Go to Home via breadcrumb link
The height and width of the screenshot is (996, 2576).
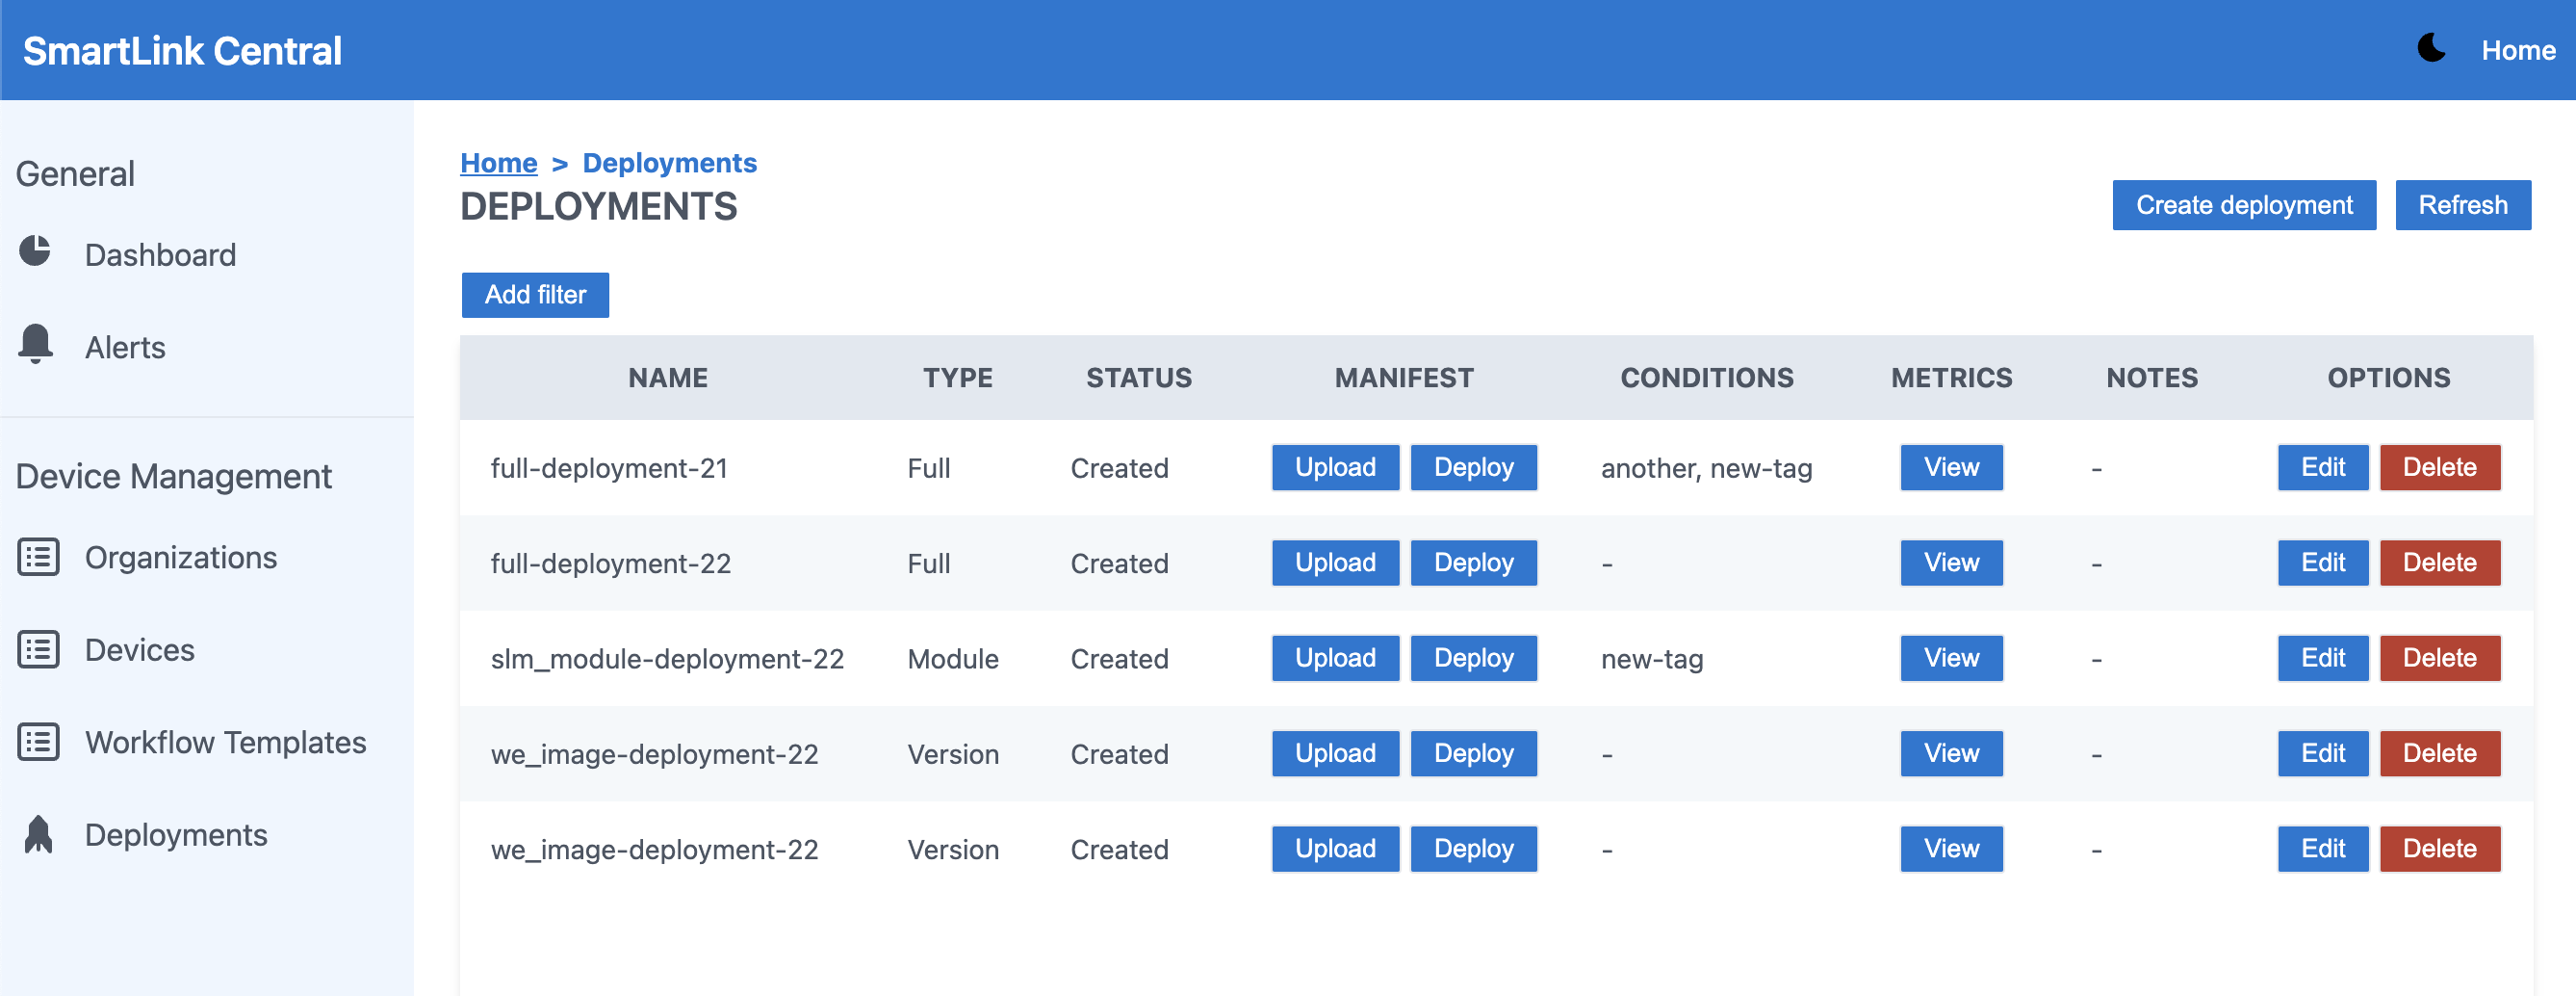[498, 162]
